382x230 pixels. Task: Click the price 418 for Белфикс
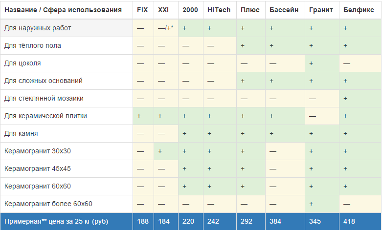pos(349,222)
